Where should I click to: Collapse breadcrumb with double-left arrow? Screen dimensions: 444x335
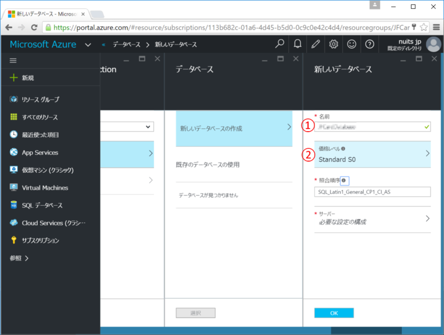103,45
